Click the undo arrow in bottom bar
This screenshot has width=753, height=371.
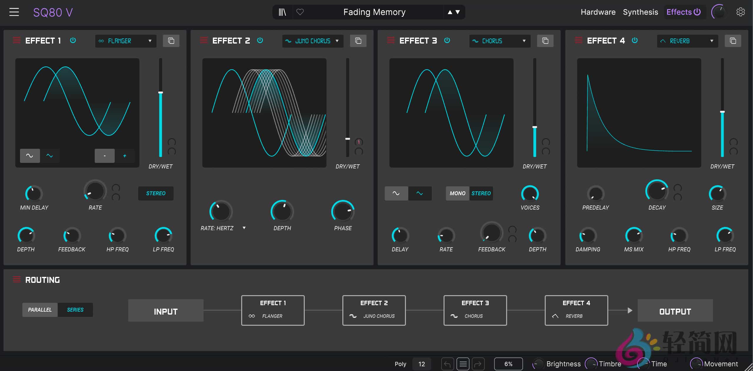[x=447, y=364]
